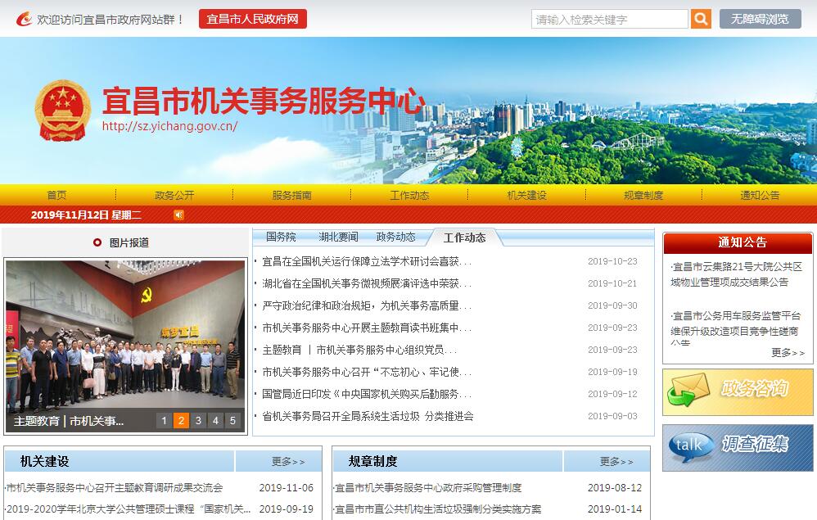Click the 宜昌市人民政府网 red button

[252, 19]
